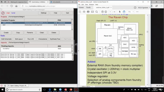Open the Acrobat zoom level dropdown
The height and width of the screenshot is (92, 164).
click(133, 12)
